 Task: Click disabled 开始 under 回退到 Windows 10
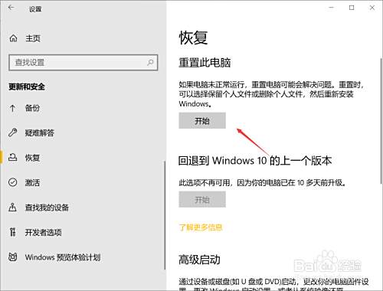pyautogui.click(x=202, y=199)
